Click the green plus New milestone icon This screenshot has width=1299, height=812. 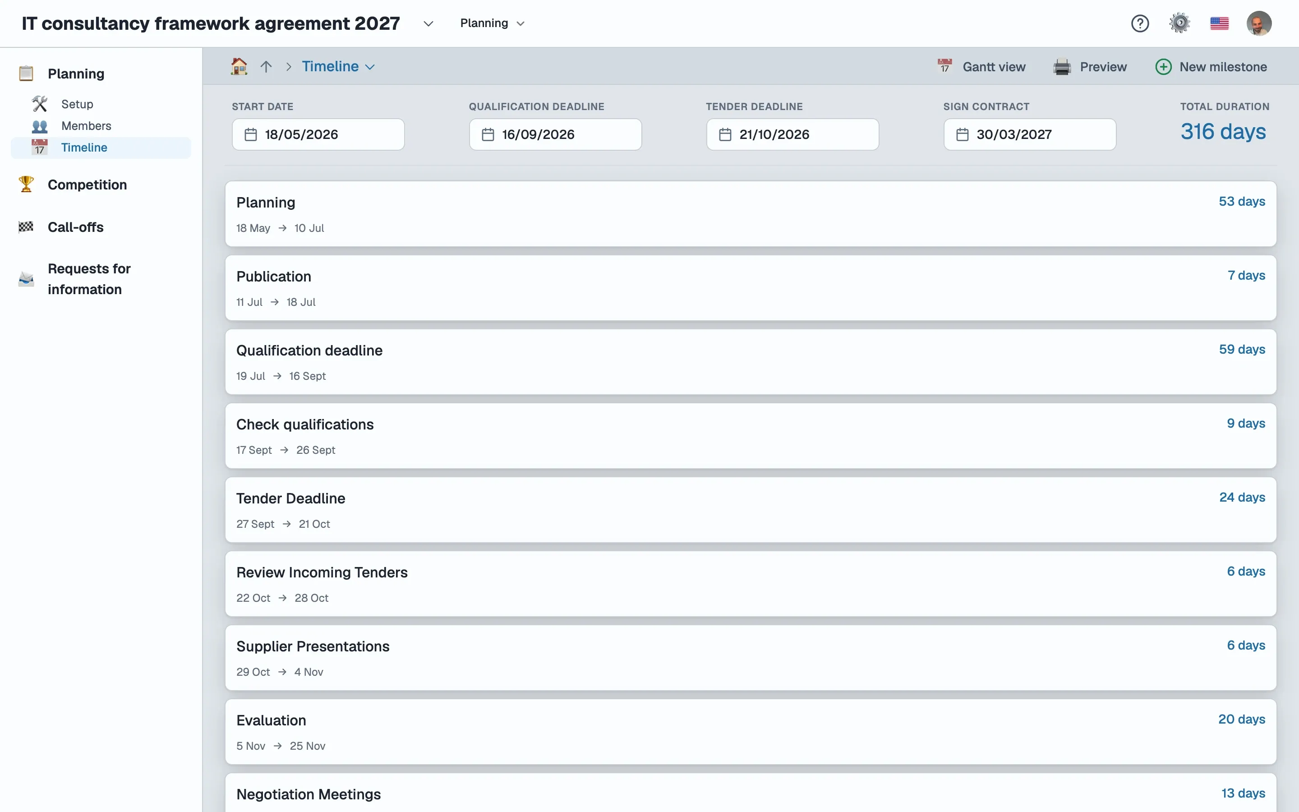tap(1163, 67)
